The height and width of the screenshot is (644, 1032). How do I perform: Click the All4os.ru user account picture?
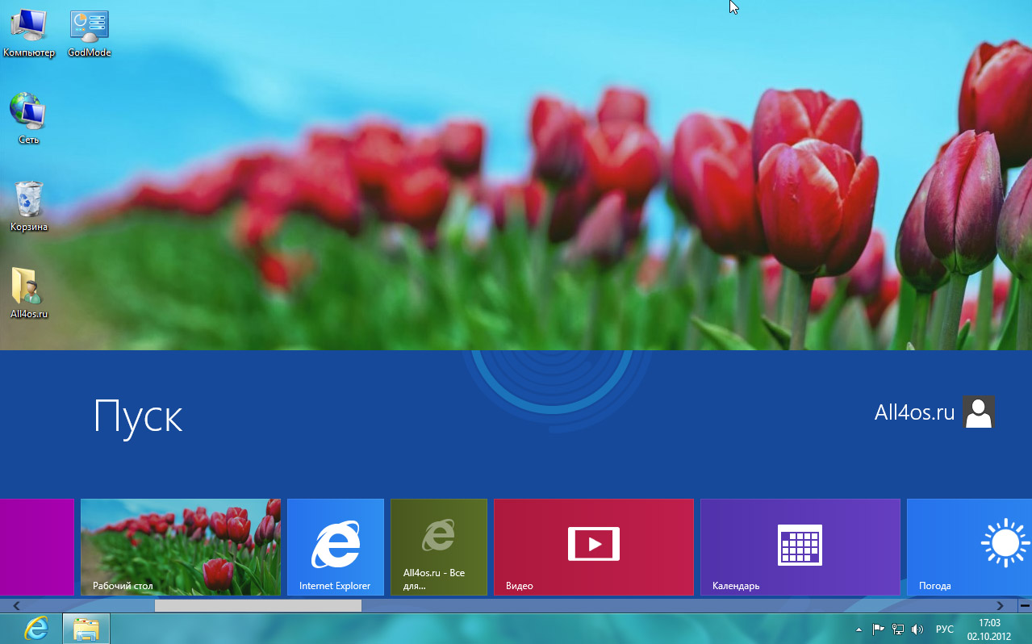pyautogui.click(x=979, y=412)
